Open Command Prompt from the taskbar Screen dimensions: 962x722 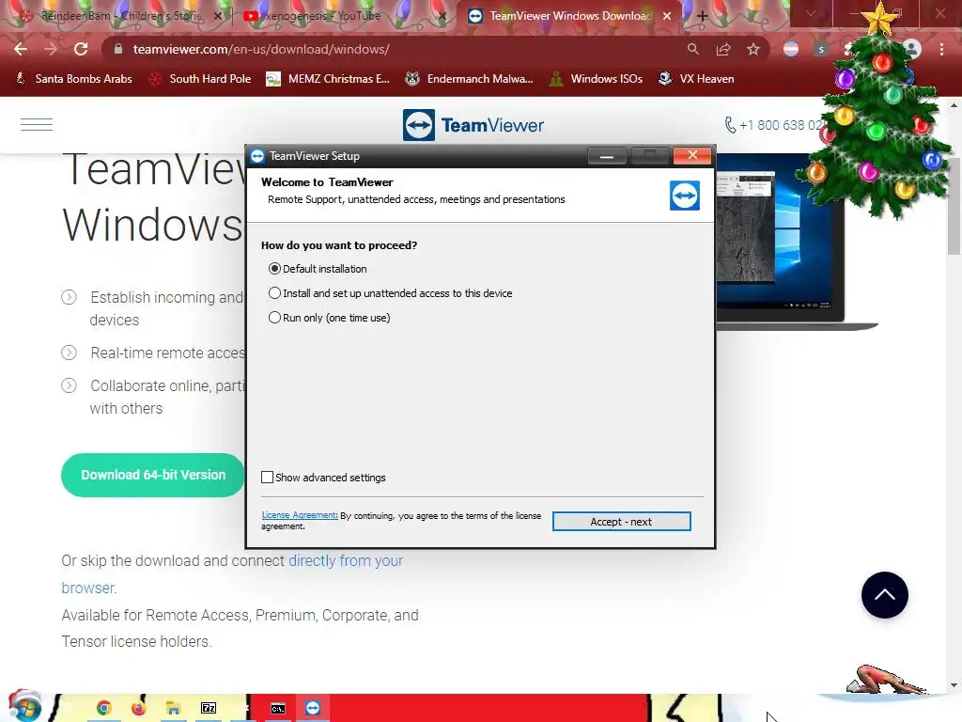click(x=278, y=709)
